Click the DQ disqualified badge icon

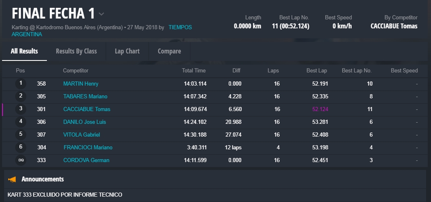(x=21, y=160)
